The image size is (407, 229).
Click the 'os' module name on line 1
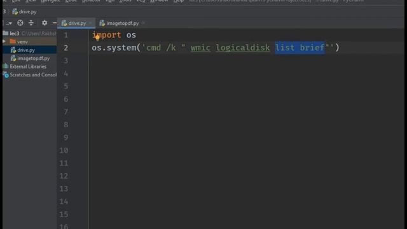(x=131, y=35)
